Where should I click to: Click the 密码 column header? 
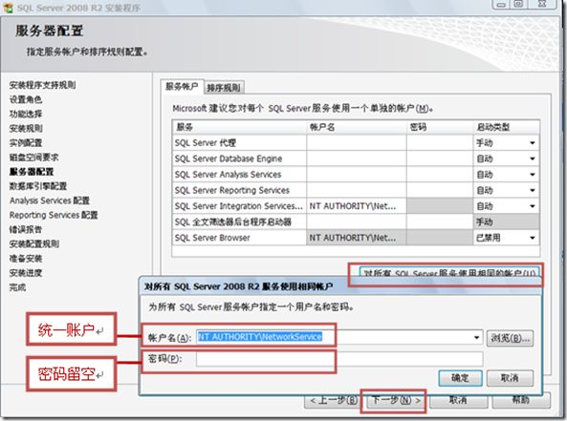tap(439, 127)
